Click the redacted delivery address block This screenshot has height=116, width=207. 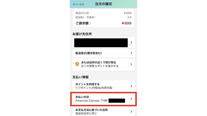coord(101,43)
